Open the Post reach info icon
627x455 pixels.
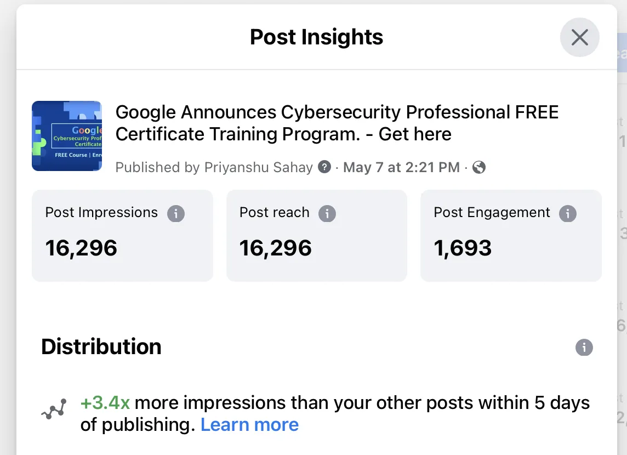click(x=327, y=213)
